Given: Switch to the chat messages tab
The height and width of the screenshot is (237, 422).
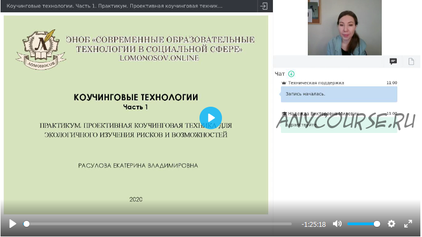Looking at the screenshot, I should [x=393, y=62].
